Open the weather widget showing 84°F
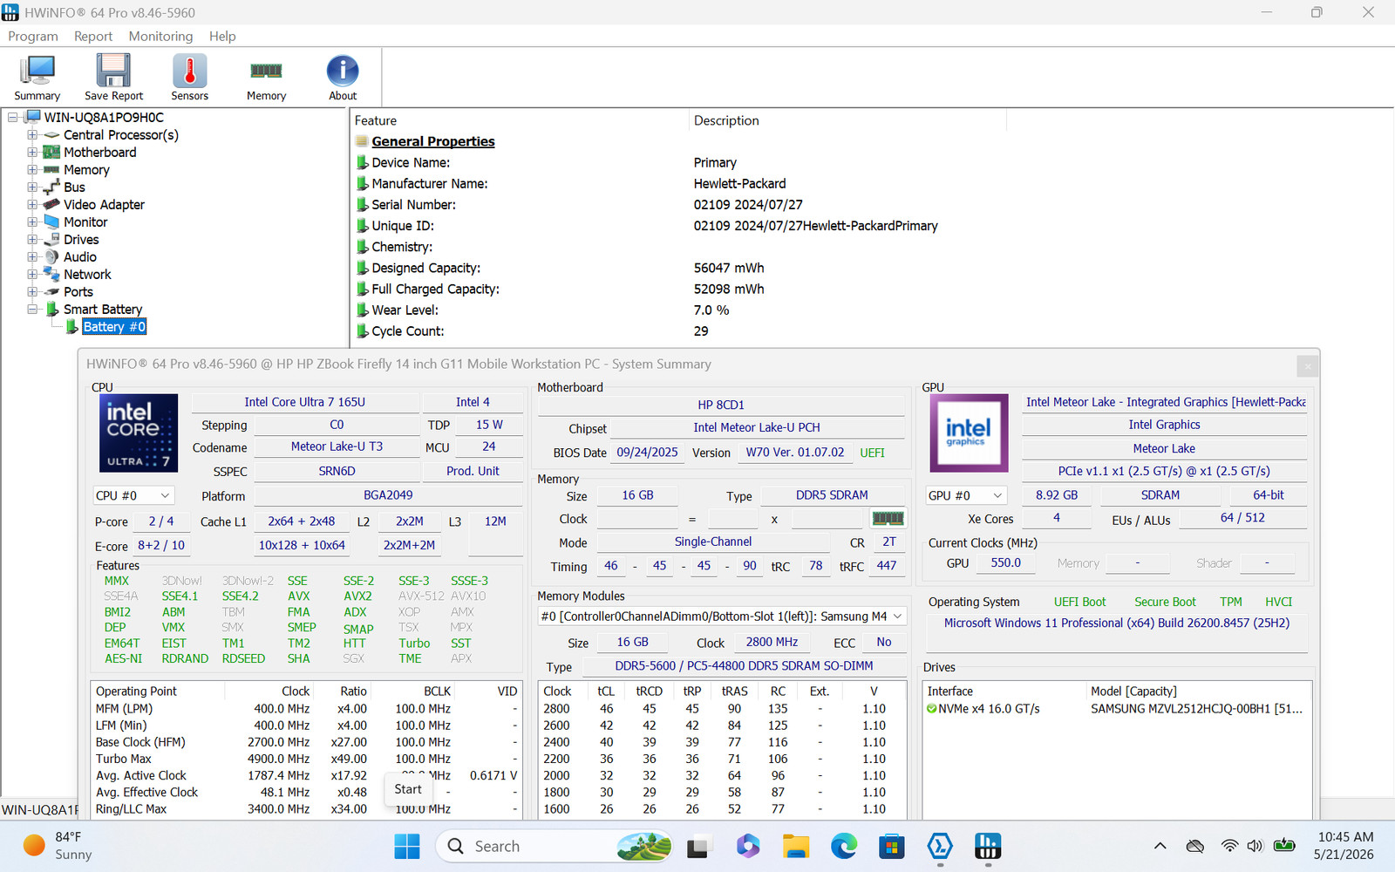Viewport: 1395px width, 872px height. coord(58,846)
